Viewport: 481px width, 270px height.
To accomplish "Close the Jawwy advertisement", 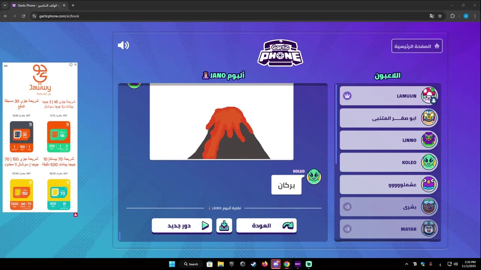I will (x=75, y=64).
